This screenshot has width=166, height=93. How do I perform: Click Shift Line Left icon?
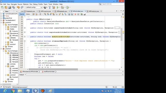[69, 14]
